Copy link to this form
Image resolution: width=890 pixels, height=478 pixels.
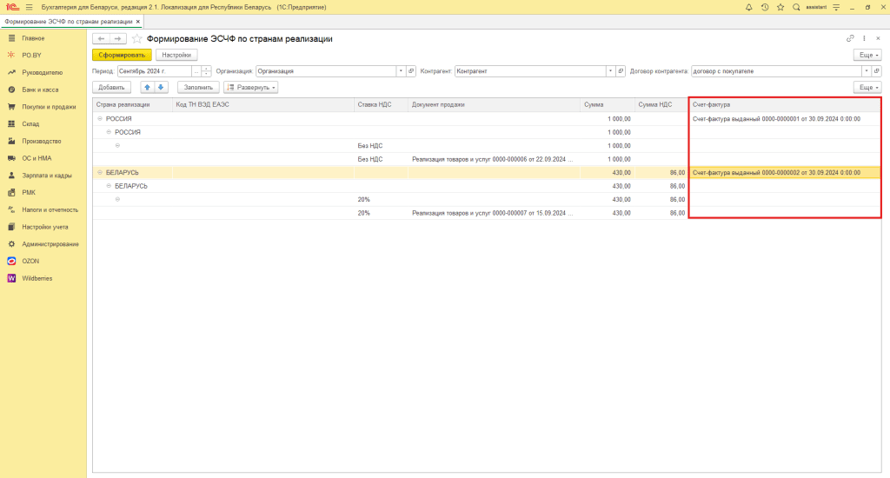click(x=850, y=38)
